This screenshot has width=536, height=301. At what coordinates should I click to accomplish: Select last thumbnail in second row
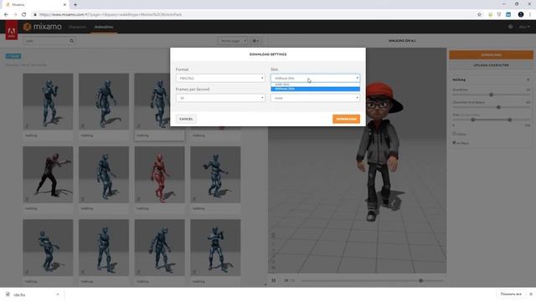tap(215, 175)
